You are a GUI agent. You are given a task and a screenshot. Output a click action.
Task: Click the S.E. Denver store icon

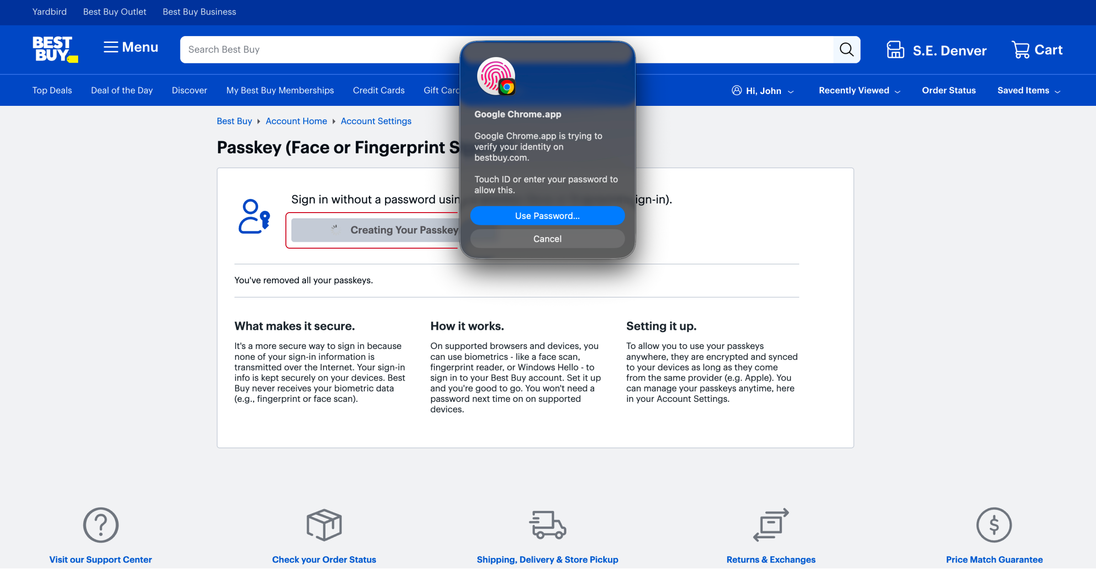pos(895,49)
